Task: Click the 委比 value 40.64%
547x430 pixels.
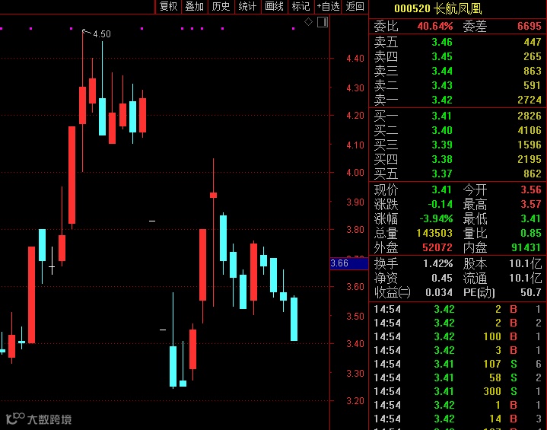Action: point(435,26)
